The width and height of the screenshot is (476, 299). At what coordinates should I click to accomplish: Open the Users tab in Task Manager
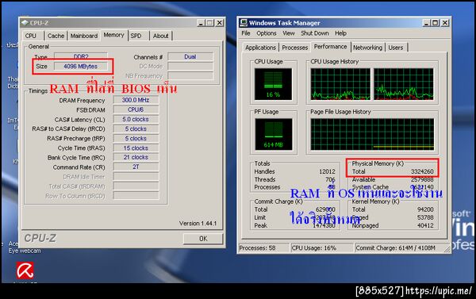pyautogui.click(x=396, y=48)
